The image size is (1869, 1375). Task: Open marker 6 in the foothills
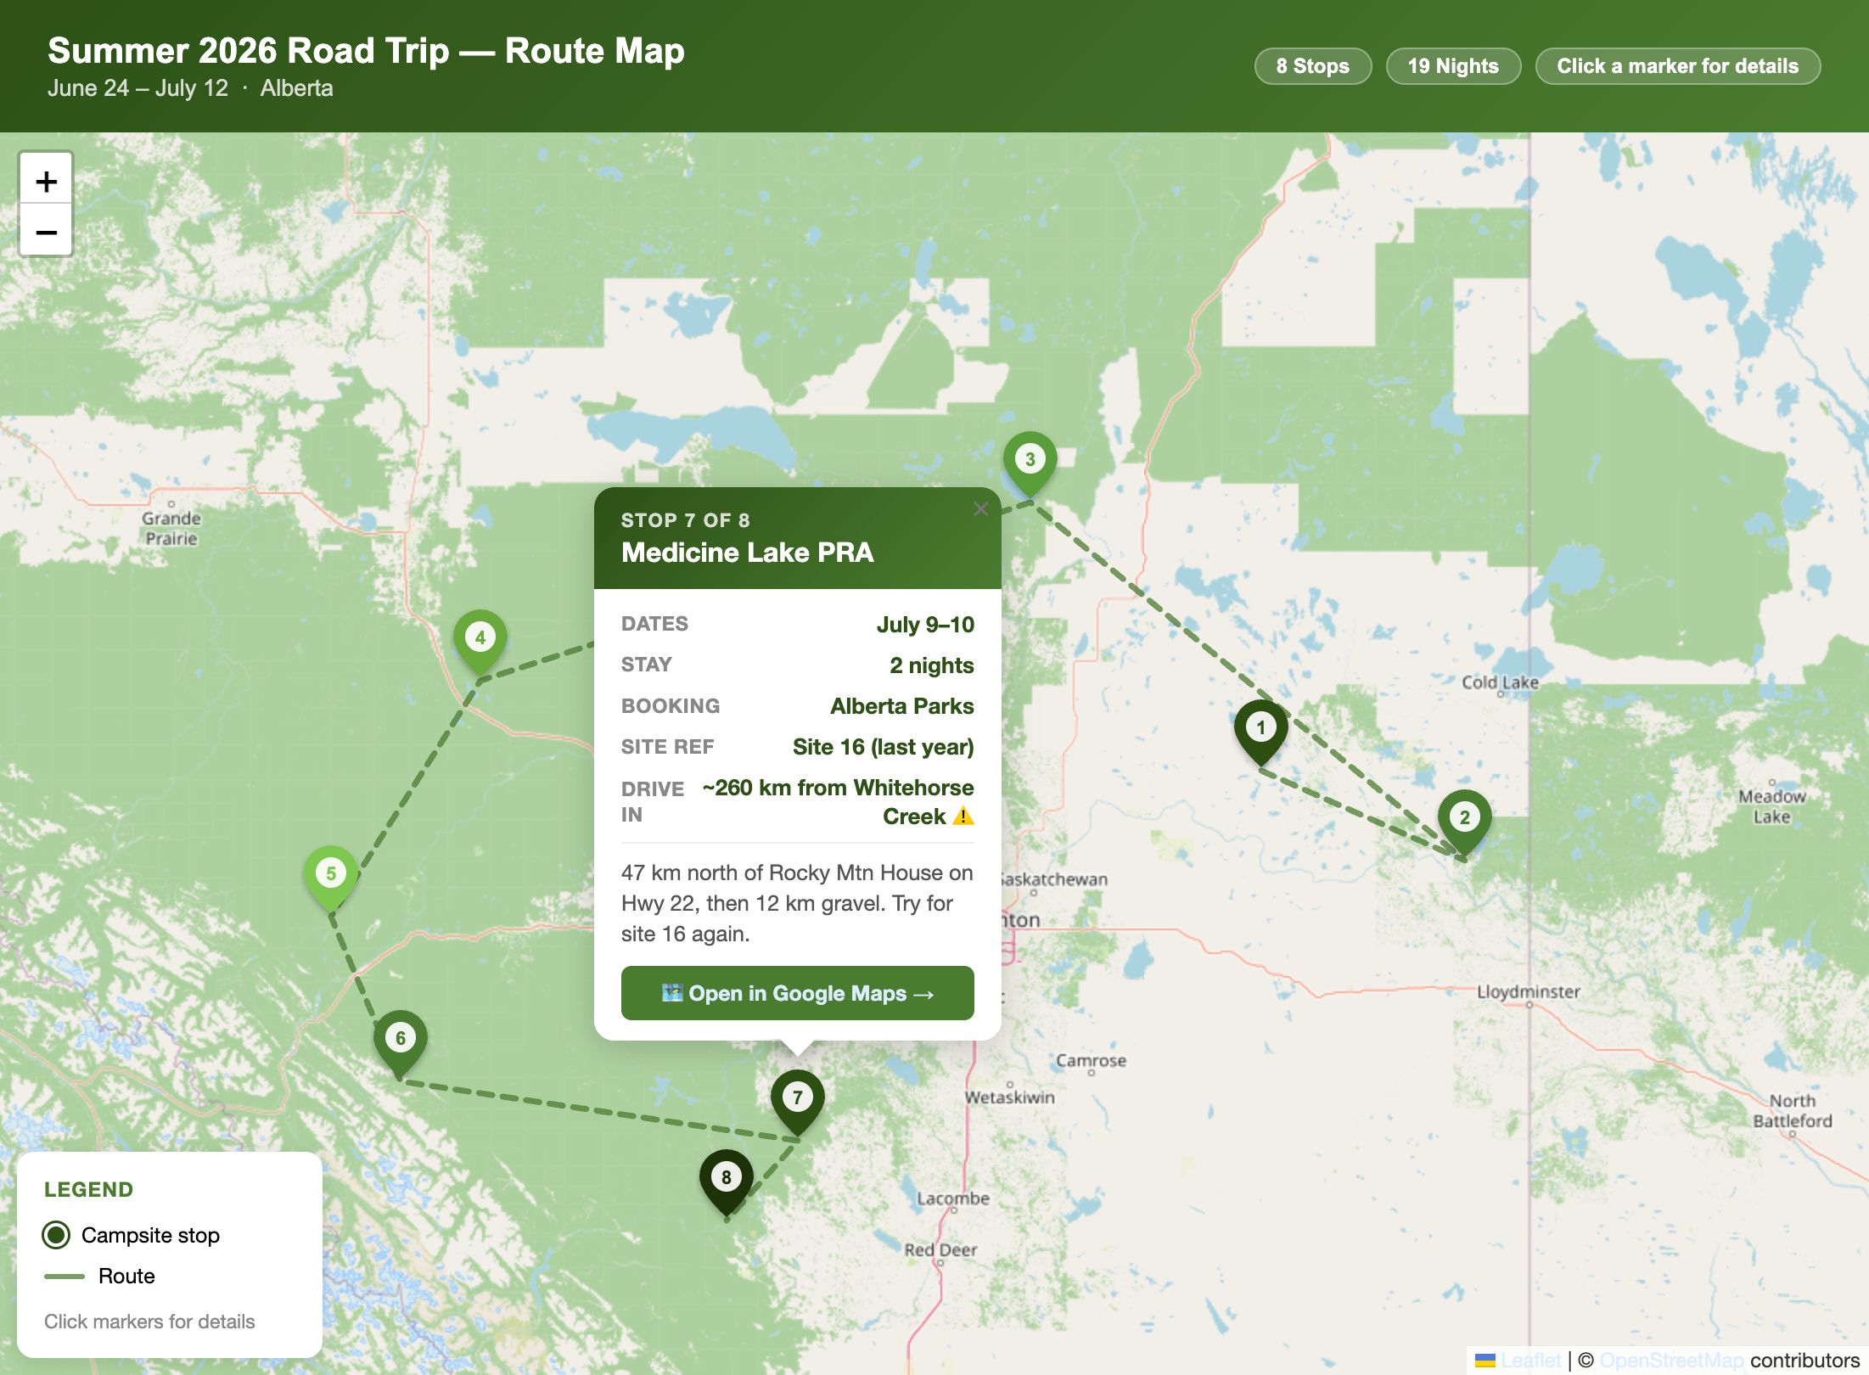pyautogui.click(x=401, y=1036)
